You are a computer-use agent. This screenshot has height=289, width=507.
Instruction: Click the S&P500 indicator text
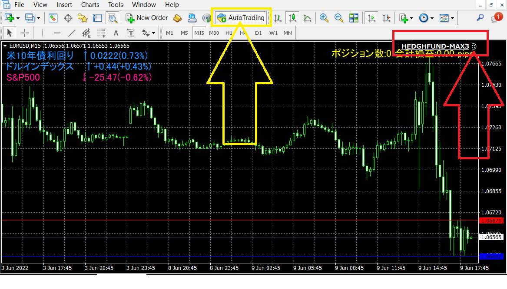pos(23,77)
